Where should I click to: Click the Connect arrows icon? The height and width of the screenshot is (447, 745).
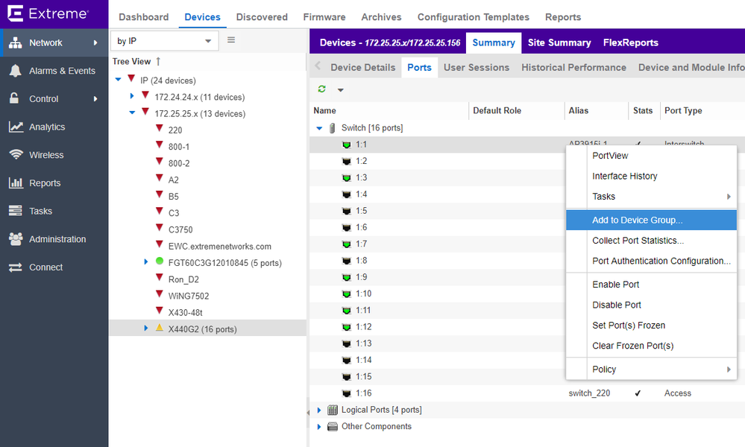[x=15, y=267]
